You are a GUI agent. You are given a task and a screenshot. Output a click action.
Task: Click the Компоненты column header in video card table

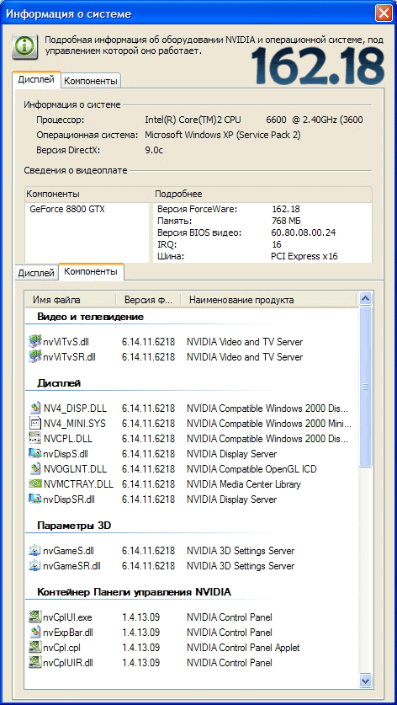click(88, 195)
